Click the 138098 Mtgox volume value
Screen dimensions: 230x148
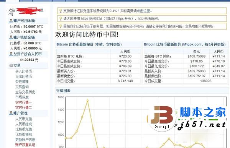[206, 81]
